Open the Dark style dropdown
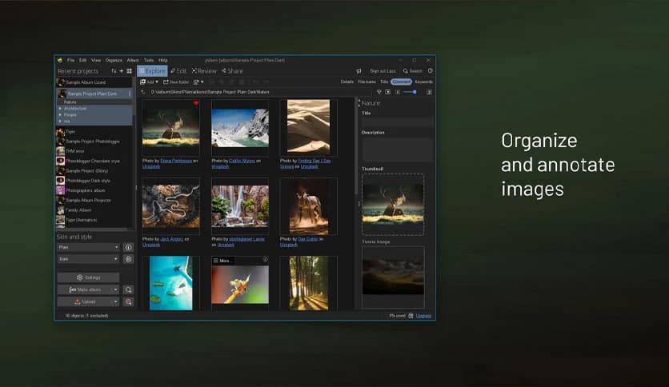 88,260
